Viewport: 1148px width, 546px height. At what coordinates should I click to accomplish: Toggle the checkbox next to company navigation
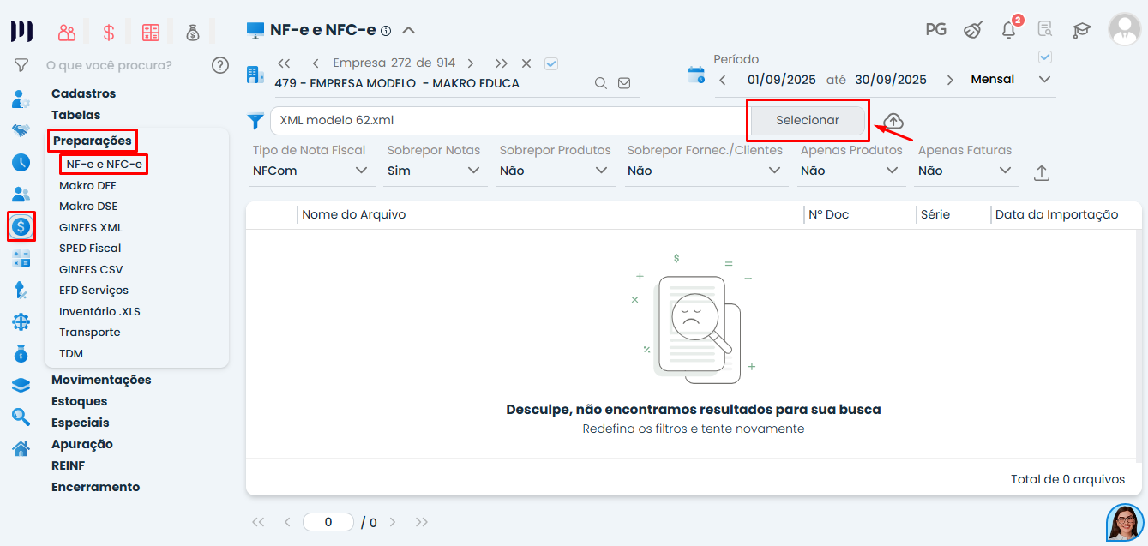pyautogui.click(x=551, y=63)
